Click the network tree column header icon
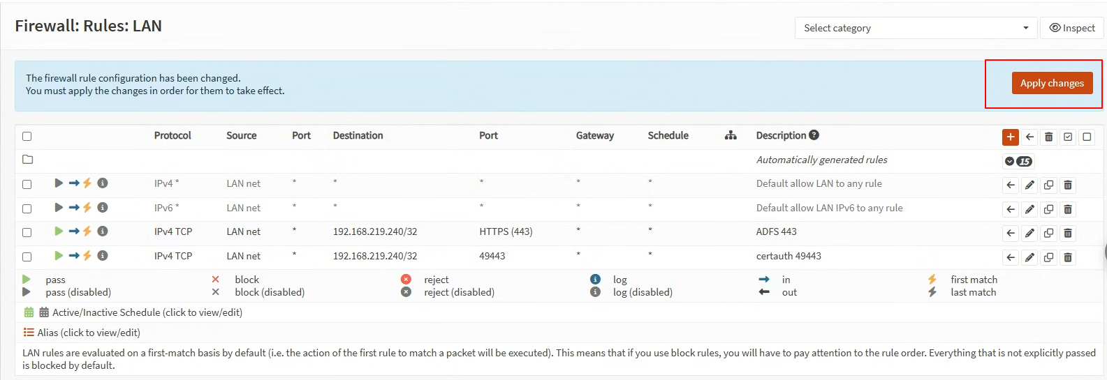Screen dimensions: 1107x380 pos(731,135)
